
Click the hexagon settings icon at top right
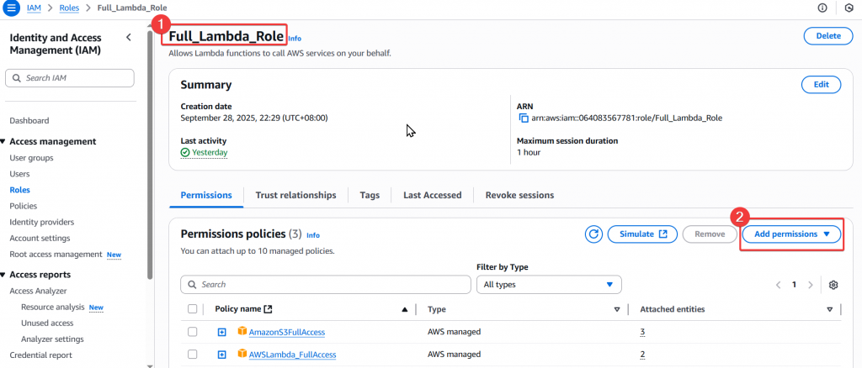[x=849, y=8]
